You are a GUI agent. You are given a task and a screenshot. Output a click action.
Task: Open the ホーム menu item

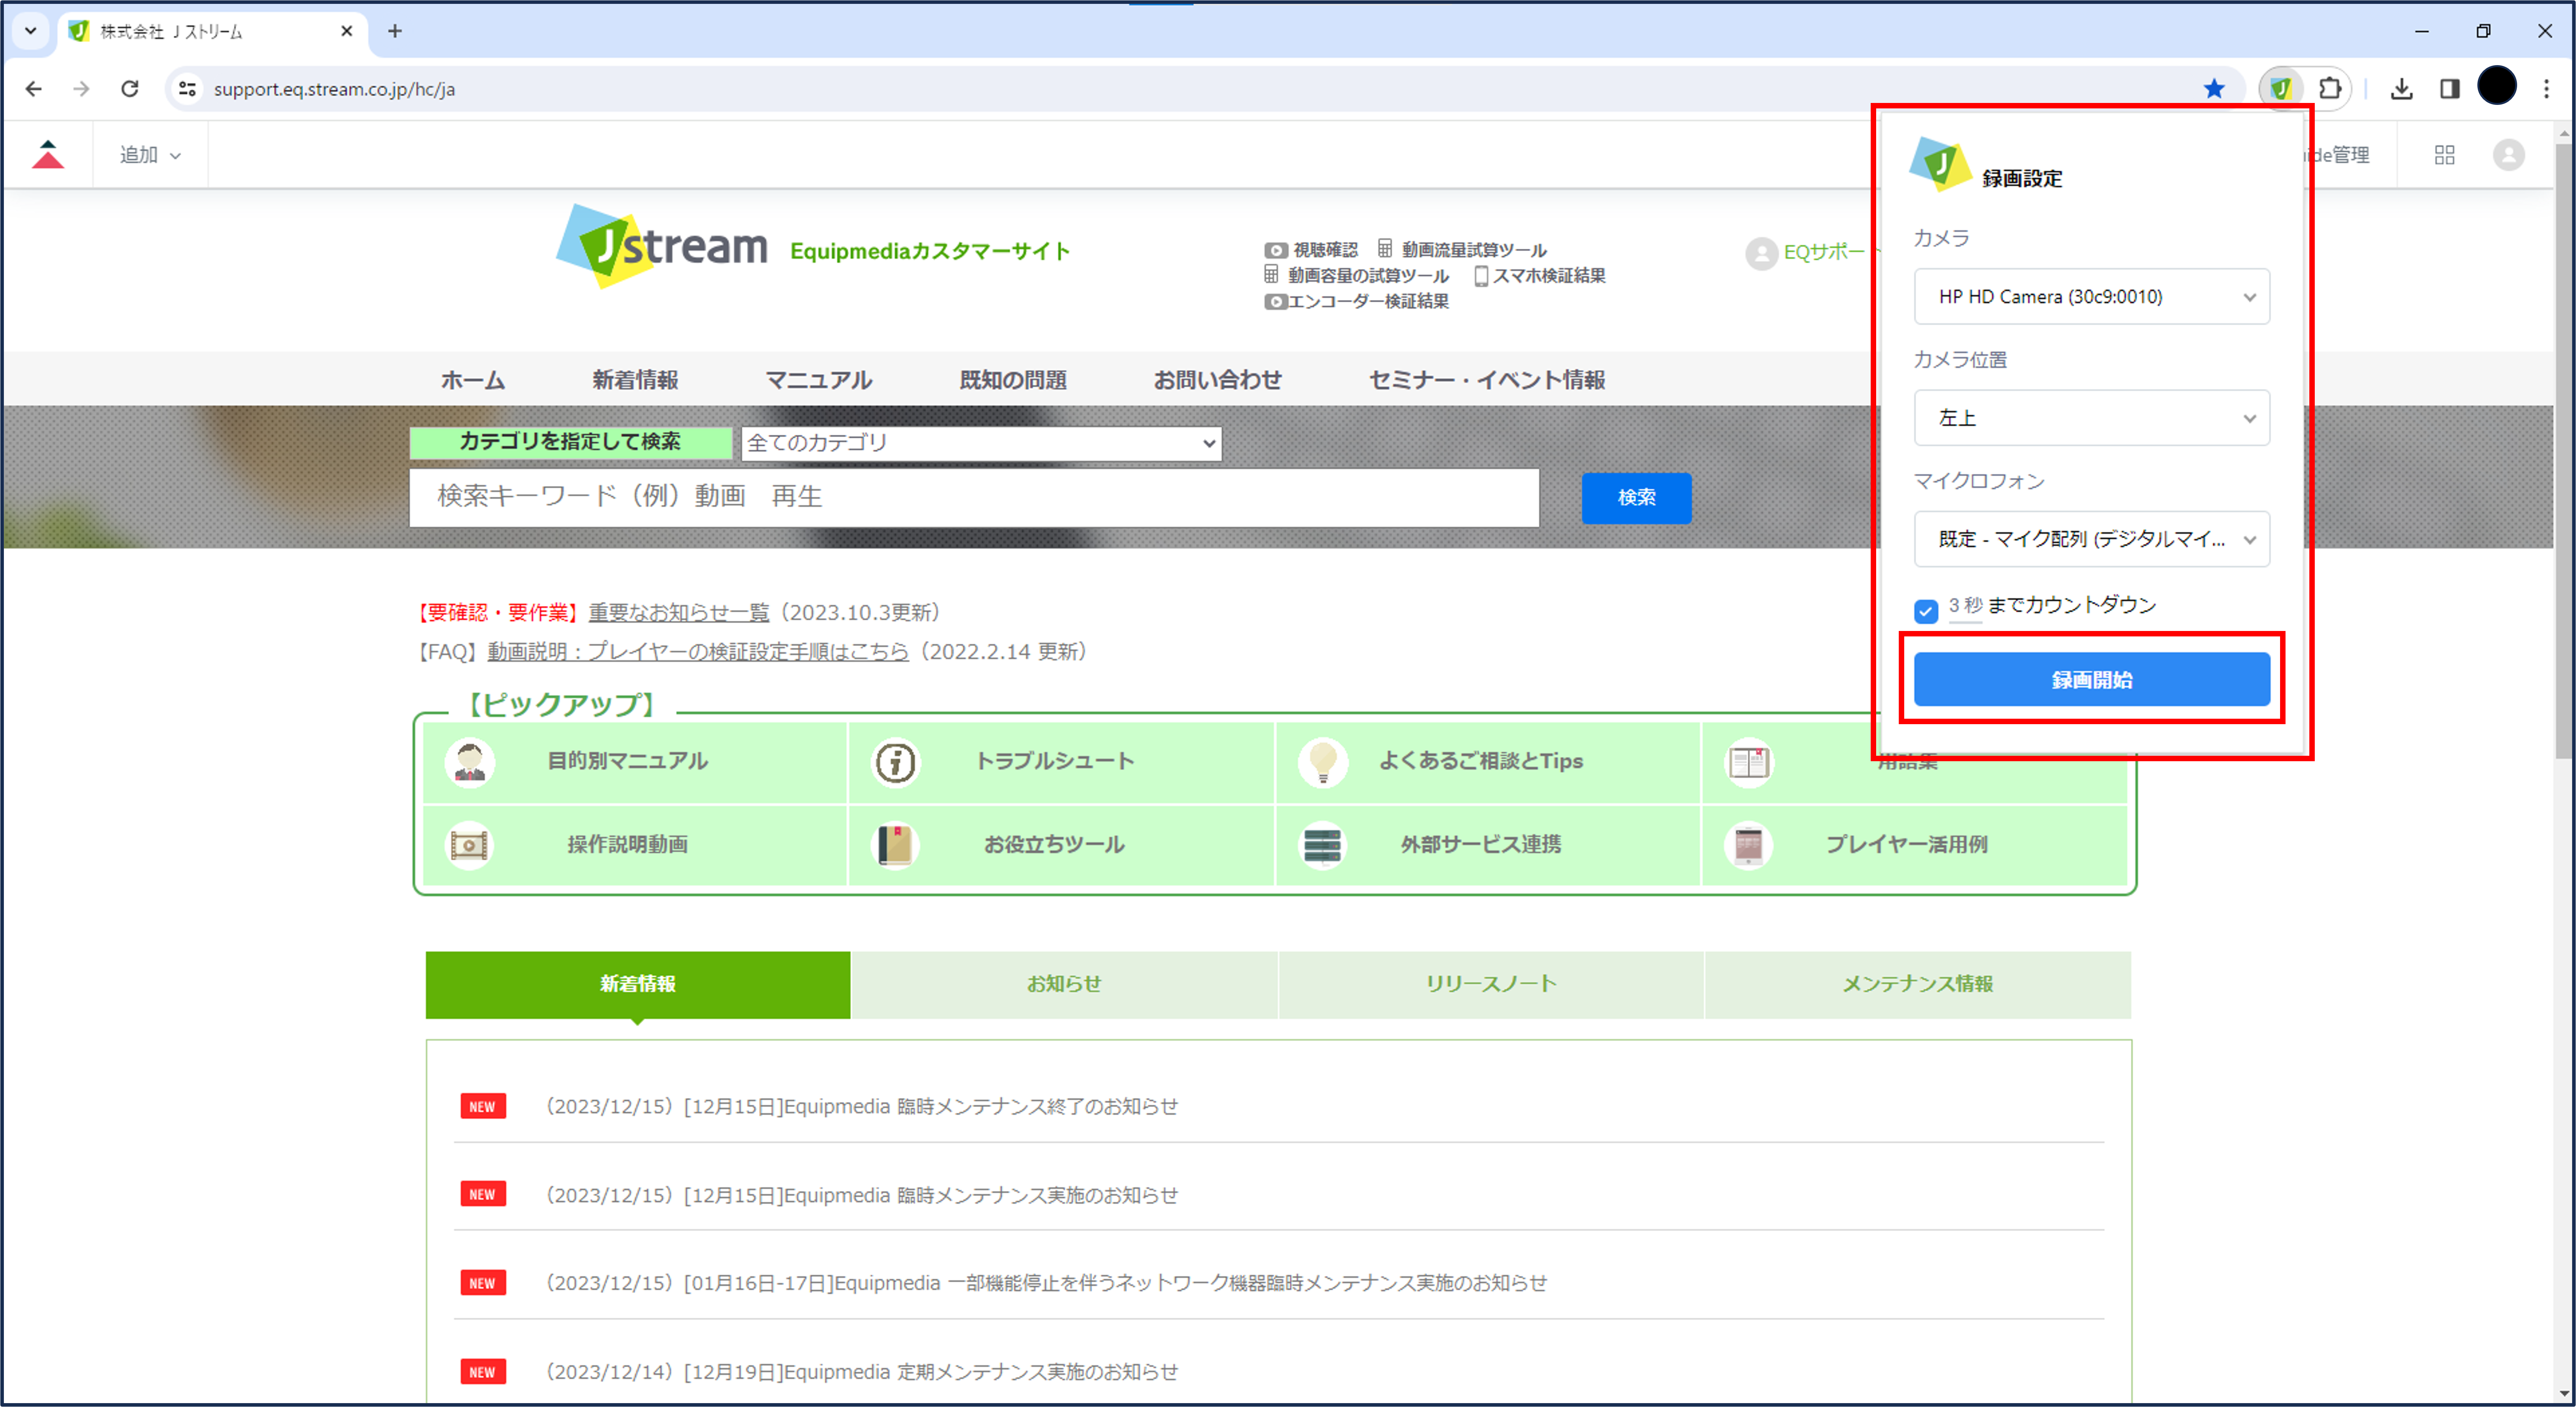(x=473, y=380)
